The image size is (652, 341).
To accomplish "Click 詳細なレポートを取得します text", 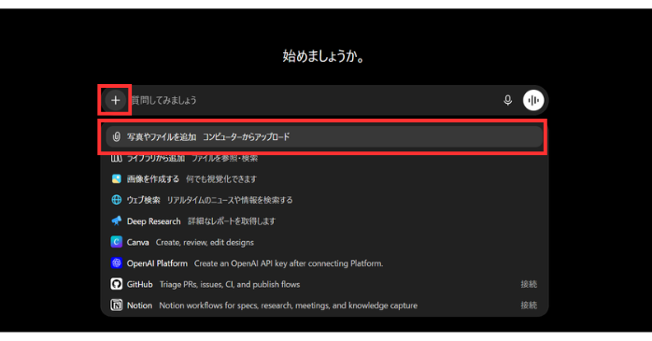I will pos(232,221).
